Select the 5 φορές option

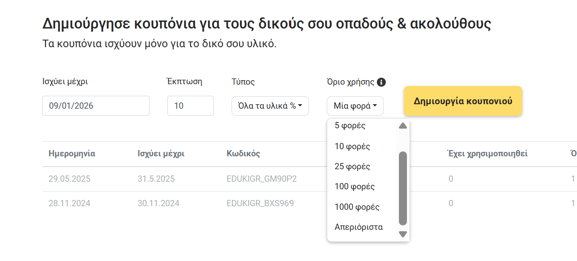tap(350, 126)
